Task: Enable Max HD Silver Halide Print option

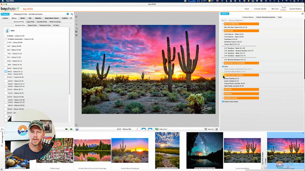Action: (223, 27)
